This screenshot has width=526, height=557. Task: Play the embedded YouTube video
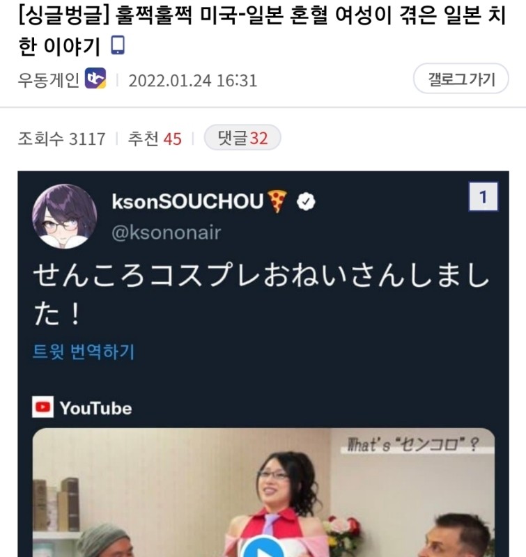[x=263, y=547]
